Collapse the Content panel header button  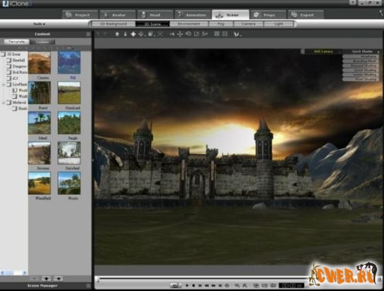pyautogui.click(x=88, y=34)
